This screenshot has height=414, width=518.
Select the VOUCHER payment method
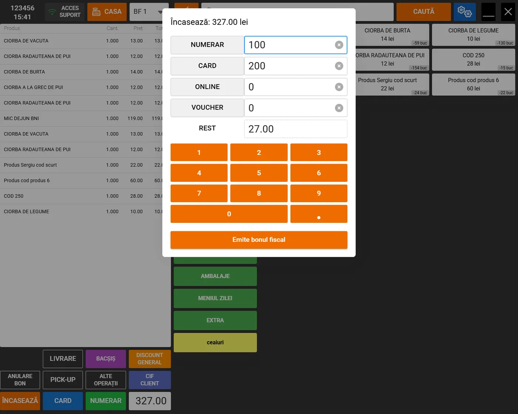[207, 108]
